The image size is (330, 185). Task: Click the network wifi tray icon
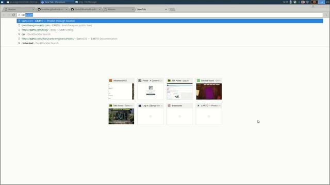[307, 2]
